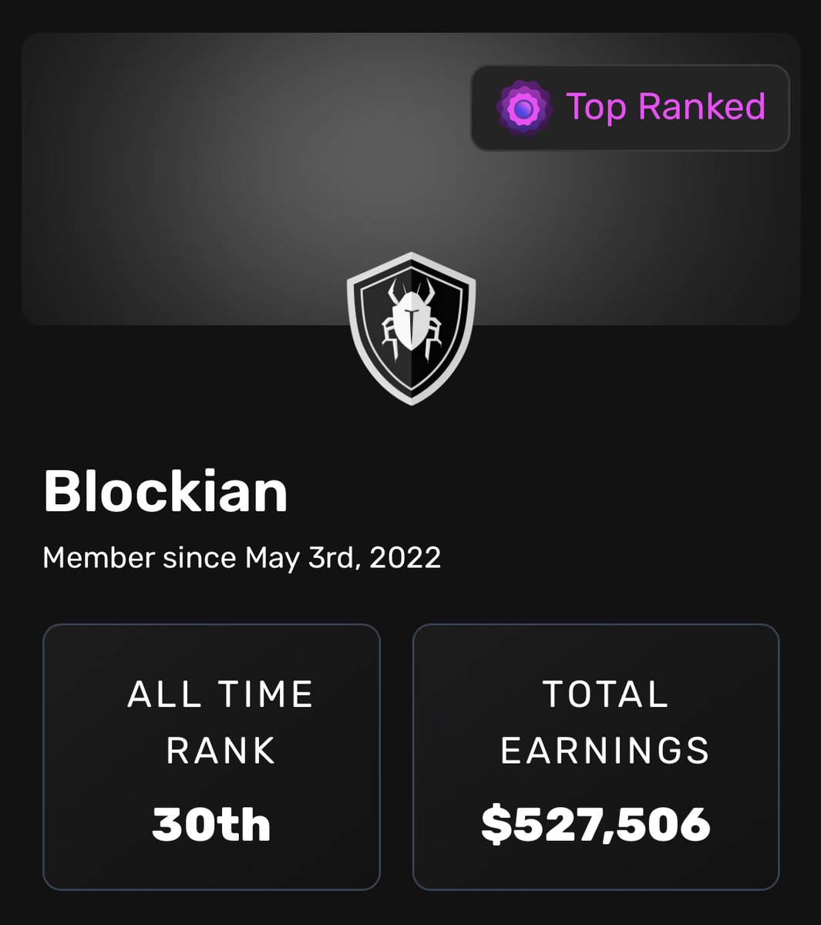This screenshot has height=925, width=821.
Task: Click the Top Ranked pink text
Action: 665,106
